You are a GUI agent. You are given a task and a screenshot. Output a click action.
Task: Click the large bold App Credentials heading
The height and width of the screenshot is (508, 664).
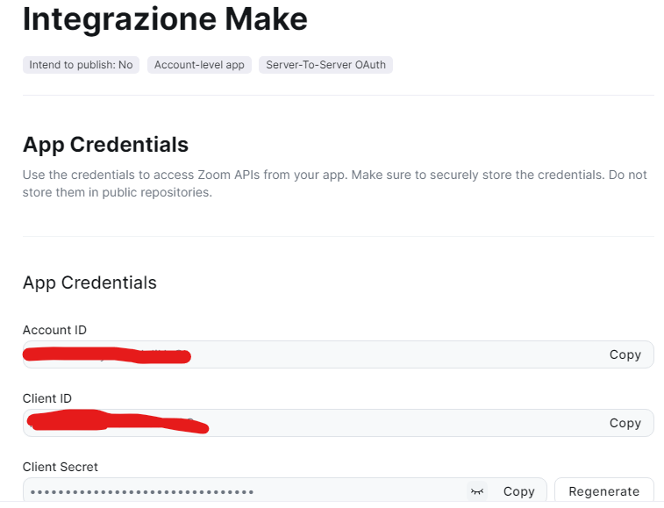tap(105, 144)
